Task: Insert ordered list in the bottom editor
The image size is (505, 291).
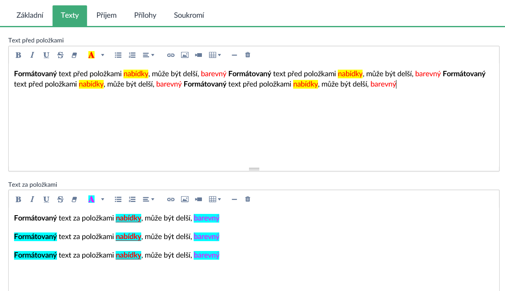Action: [x=132, y=199]
